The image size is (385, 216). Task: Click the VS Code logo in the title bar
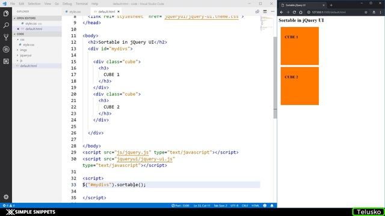pyautogui.click(x=4, y=4)
